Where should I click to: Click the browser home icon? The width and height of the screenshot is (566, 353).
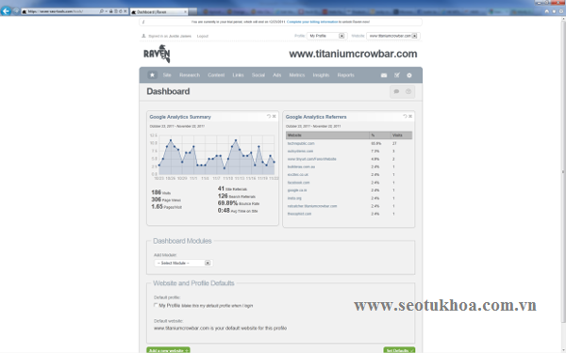[x=547, y=11]
